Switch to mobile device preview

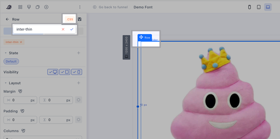tap(249, 7)
